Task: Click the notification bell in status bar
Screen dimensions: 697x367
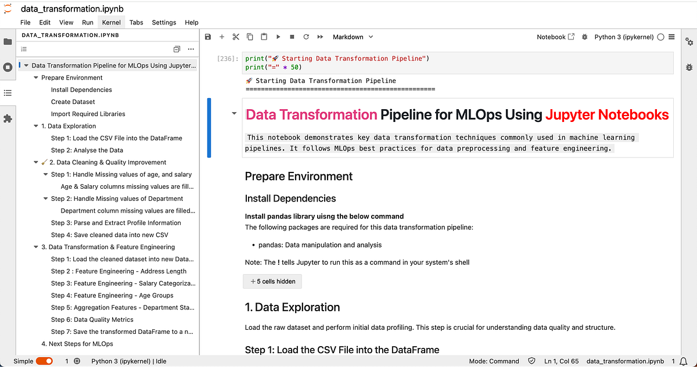Action: click(683, 361)
